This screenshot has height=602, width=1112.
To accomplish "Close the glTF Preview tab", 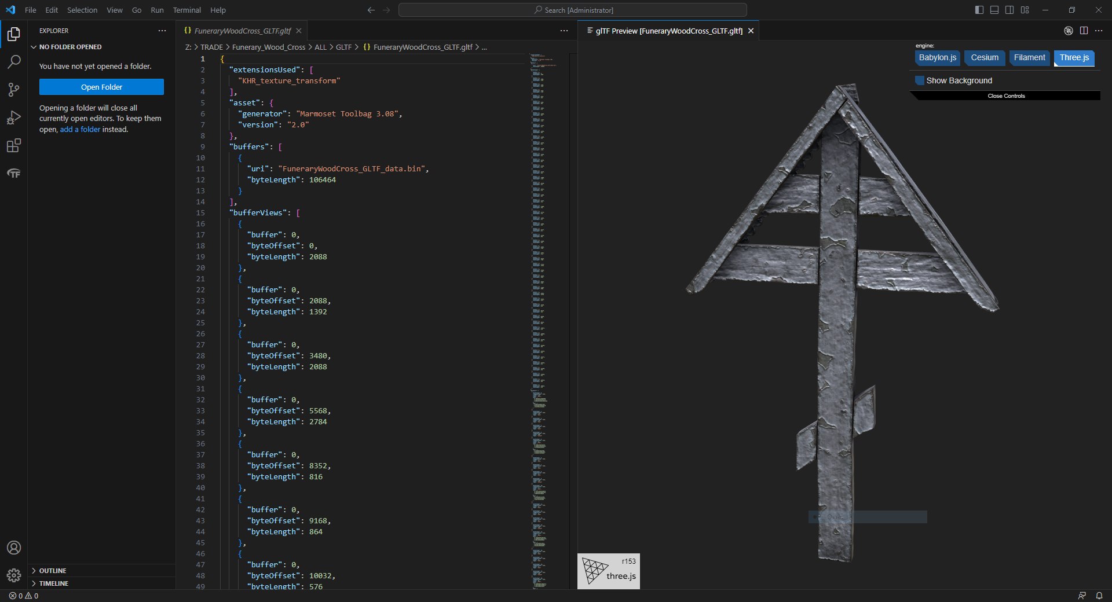I will point(751,31).
